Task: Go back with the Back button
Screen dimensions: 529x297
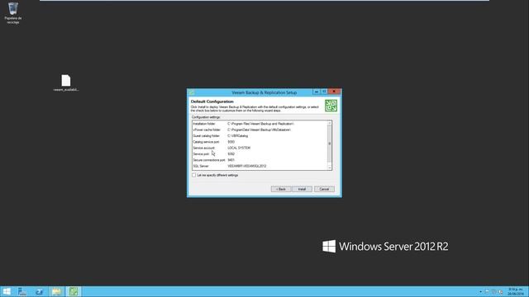Action: tap(281, 189)
